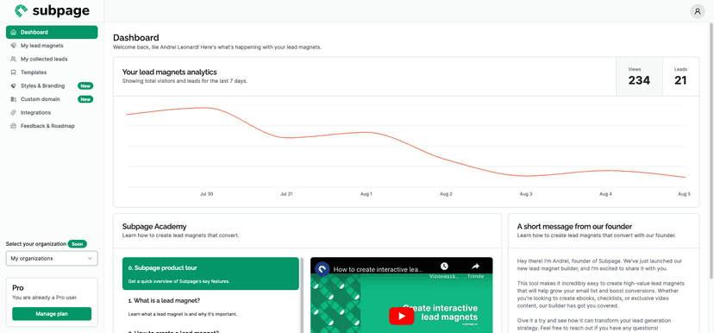
Task: Open the Integrations page
Action: pyautogui.click(x=52, y=112)
